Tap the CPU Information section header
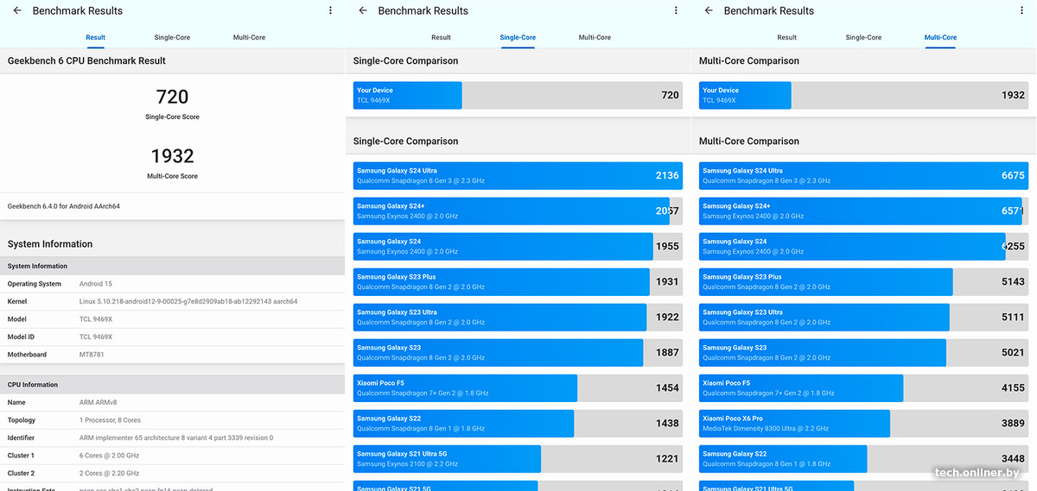Screen dimensions: 1037x491 click(x=173, y=385)
